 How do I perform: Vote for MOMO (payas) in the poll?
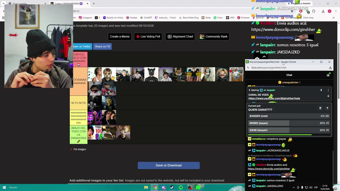(289, 123)
